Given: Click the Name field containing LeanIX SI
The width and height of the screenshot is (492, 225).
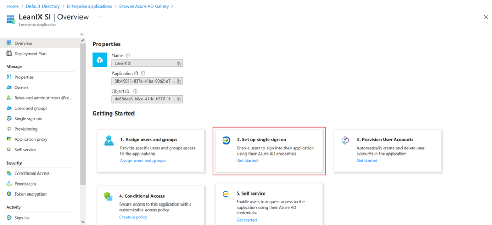Looking at the screenshot, I should click(147, 63).
